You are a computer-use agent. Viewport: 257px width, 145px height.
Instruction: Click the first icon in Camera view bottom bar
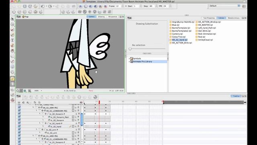(18, 91)
